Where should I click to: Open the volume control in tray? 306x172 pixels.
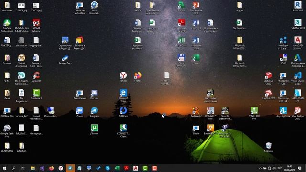click(274, 168)
